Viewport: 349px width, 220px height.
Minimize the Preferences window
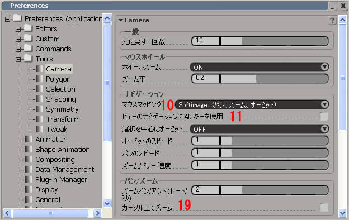[x=332, y=7]
